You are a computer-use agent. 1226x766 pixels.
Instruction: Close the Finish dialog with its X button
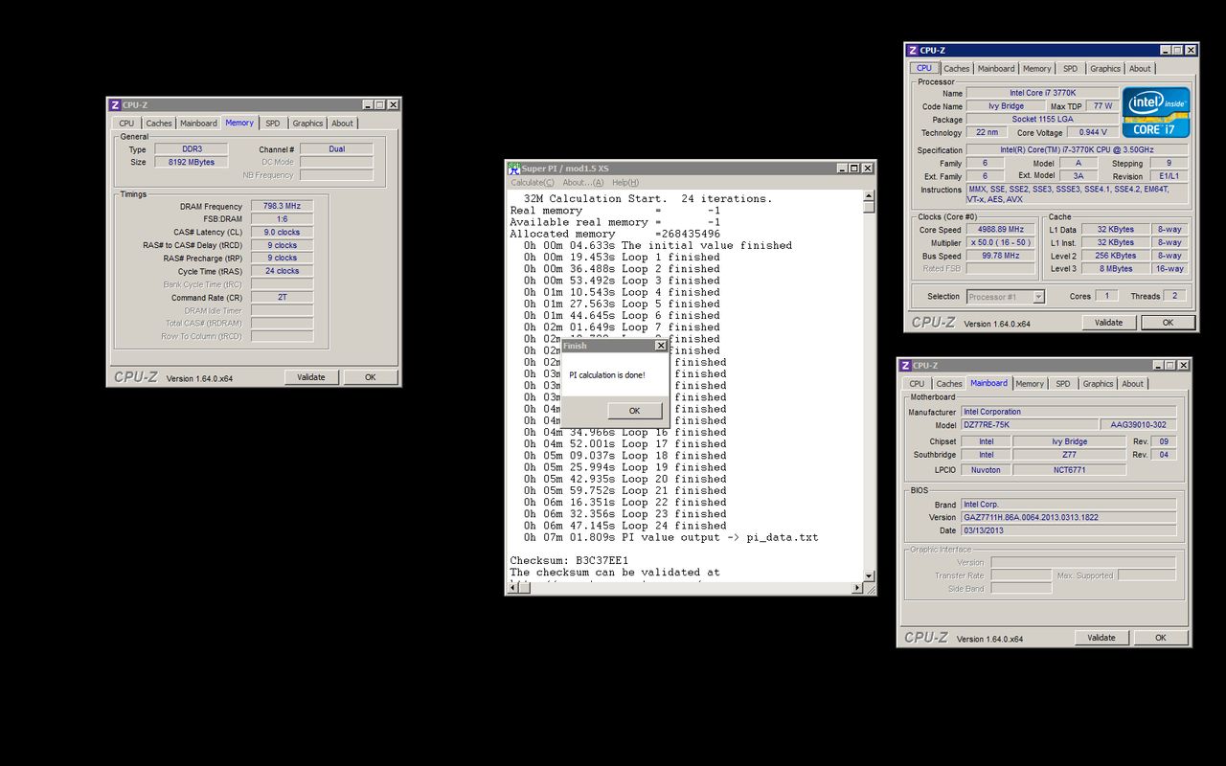pyautogui.click(x=660, y=346)
